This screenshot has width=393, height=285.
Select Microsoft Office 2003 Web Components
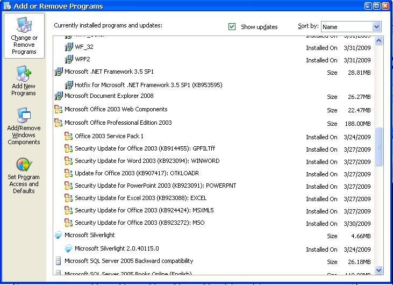click(116, 109)
